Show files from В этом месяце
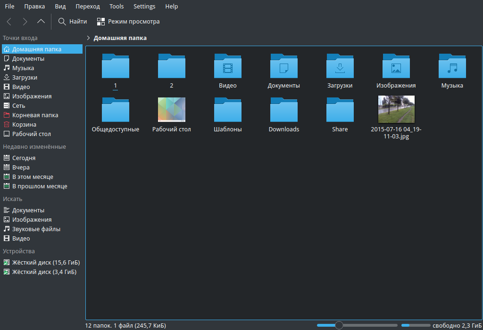The image size is (483, 330). (x=42, y=177)
